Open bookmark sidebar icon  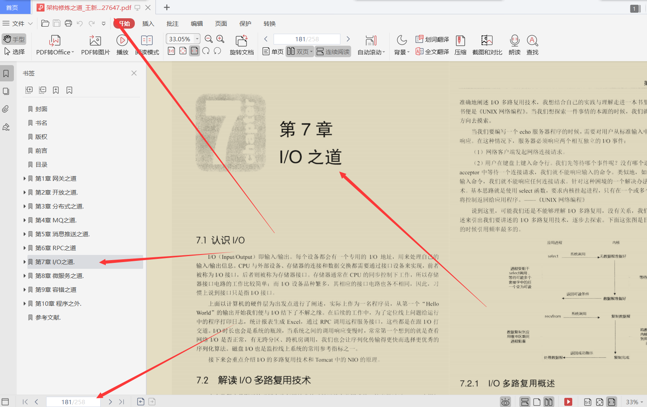click(x=6, y=73)
